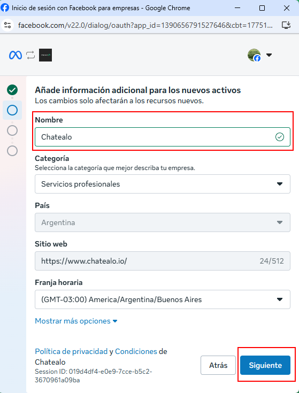299x393 pixels.
Task: Open the Categoría dropdown showing Servicios profesionales
Action: pyautogui.click(x=163, y=184)
